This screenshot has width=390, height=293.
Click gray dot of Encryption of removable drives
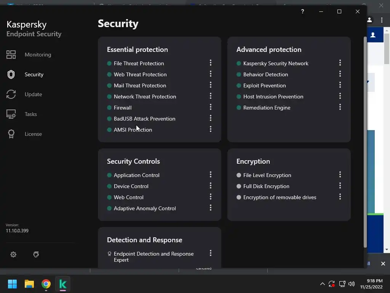click(239, 197)
